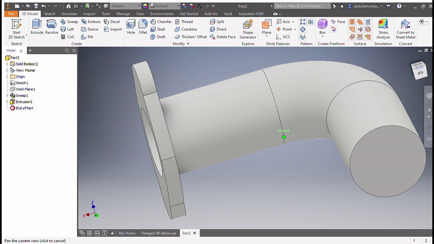Select the freeform Face tool
Image resolution: width=434 pixels, height=244 pixels.
pyautogui.click(x=338, y=22)
